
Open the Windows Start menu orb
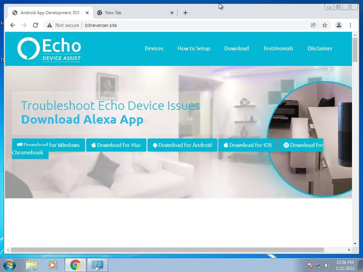[x=10, y=265]
